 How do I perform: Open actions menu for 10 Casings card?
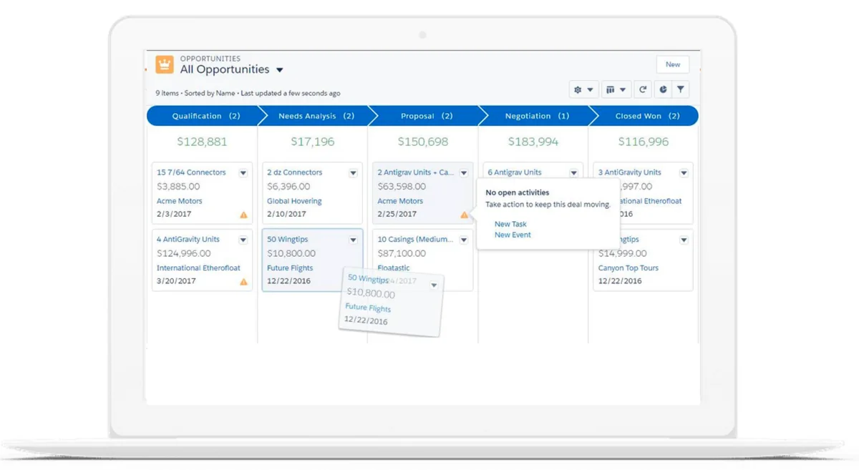click(x=463, y=240)
